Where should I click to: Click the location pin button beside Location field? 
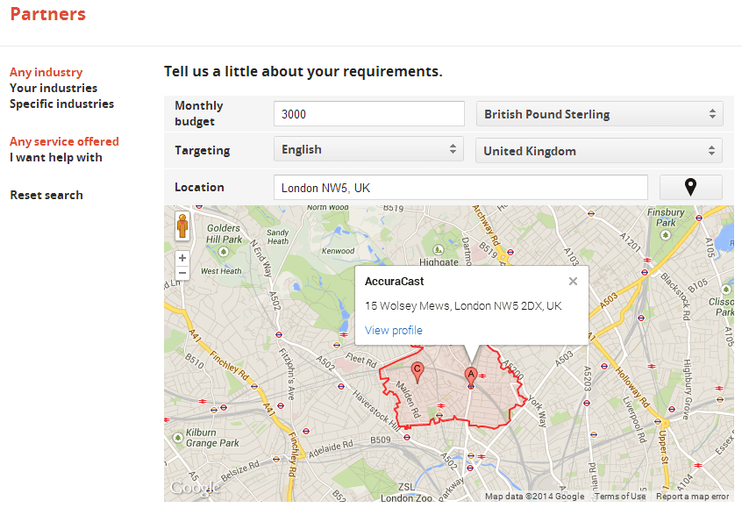tap(690, 188)
